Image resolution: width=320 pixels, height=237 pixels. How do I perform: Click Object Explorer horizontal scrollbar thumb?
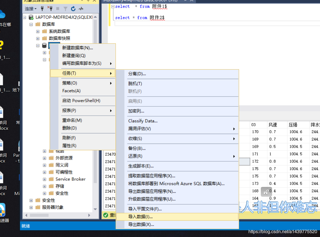(x=39, y=215)
